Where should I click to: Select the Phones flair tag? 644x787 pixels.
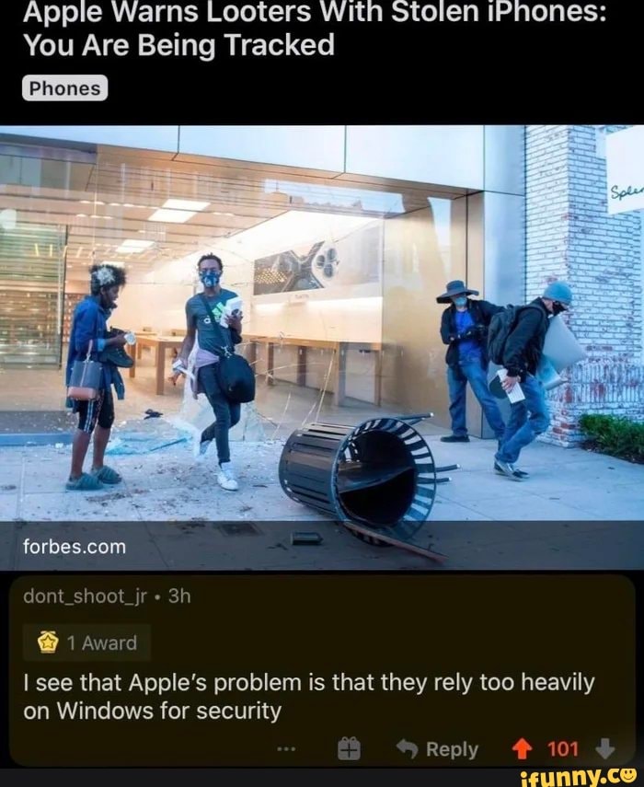click(x=64, y=88)
